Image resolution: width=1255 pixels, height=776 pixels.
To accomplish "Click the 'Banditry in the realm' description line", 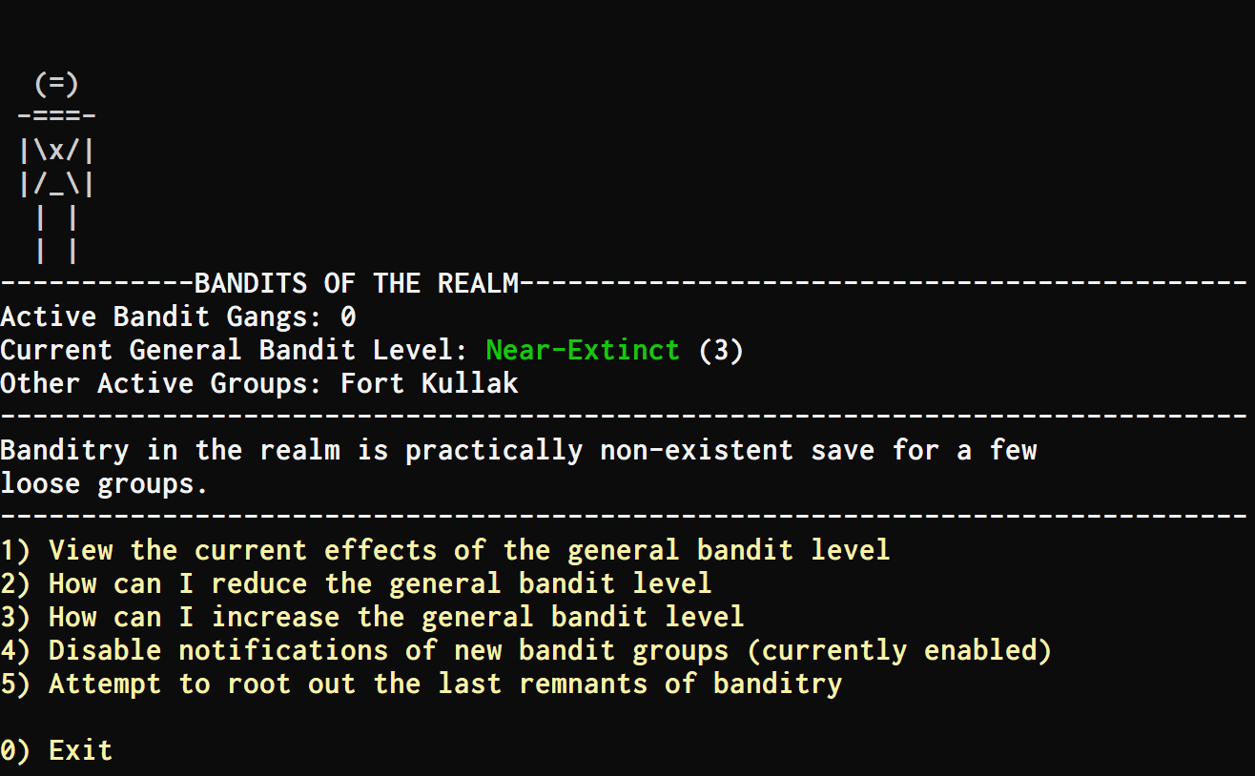I will (x=519, y=450).
